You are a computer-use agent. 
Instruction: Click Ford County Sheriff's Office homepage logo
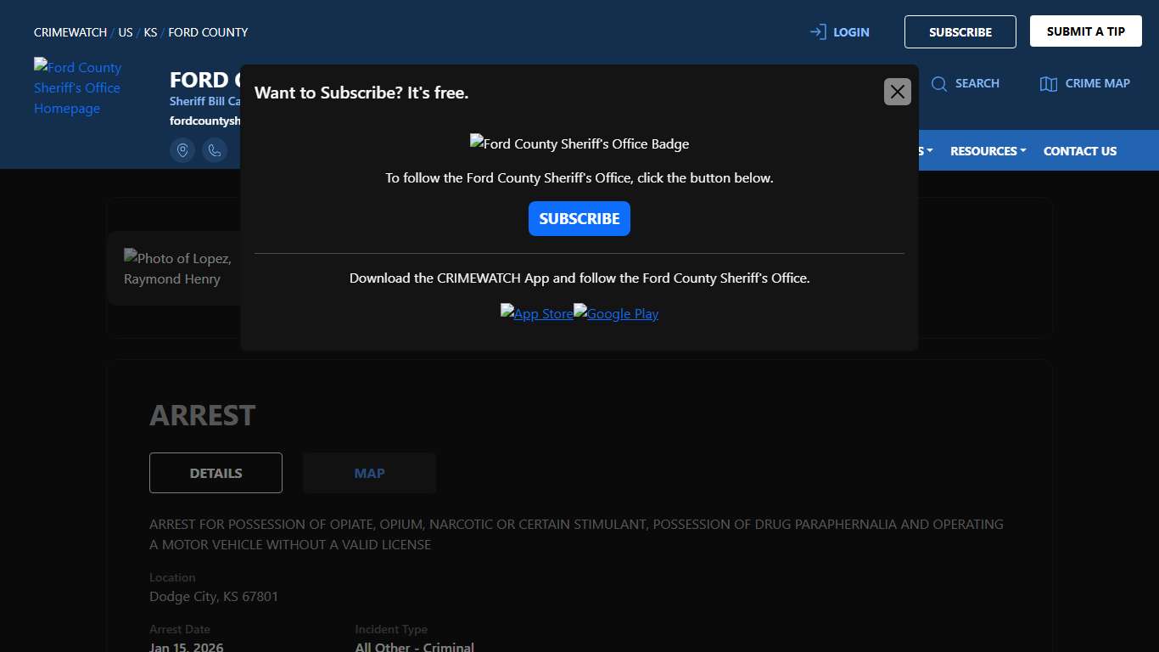click(77, 87)
